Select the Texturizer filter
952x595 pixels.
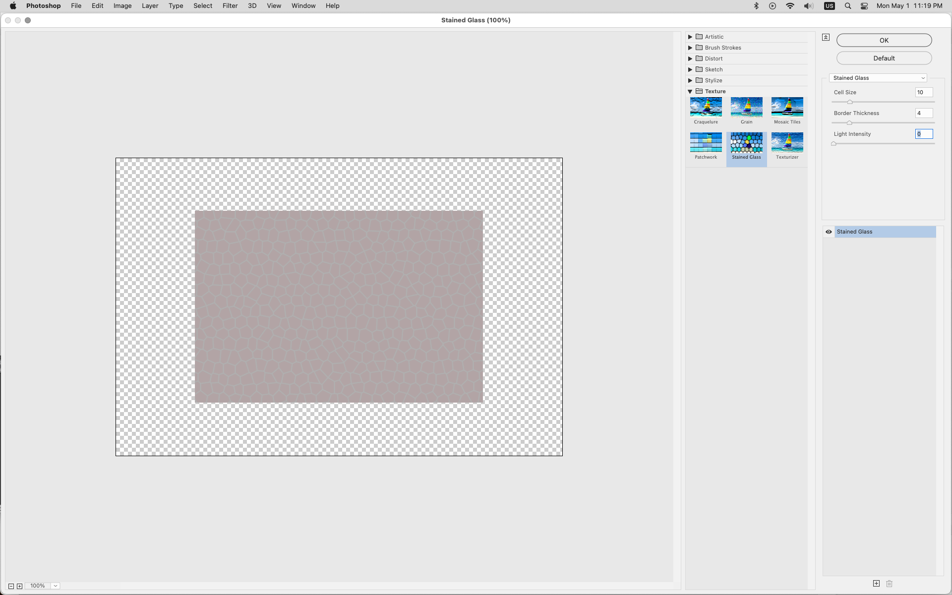786,142
